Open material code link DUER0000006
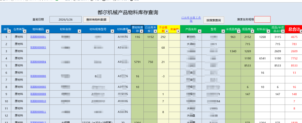Screen dimensions: 302x123 pos(38,76)
